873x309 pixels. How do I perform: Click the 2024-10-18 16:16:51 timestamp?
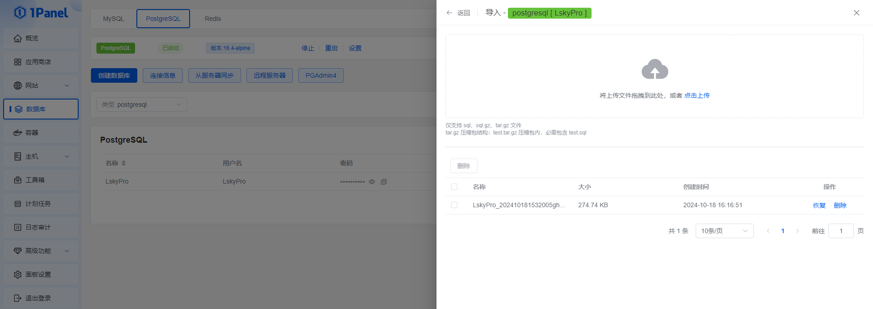pos(712,205)
